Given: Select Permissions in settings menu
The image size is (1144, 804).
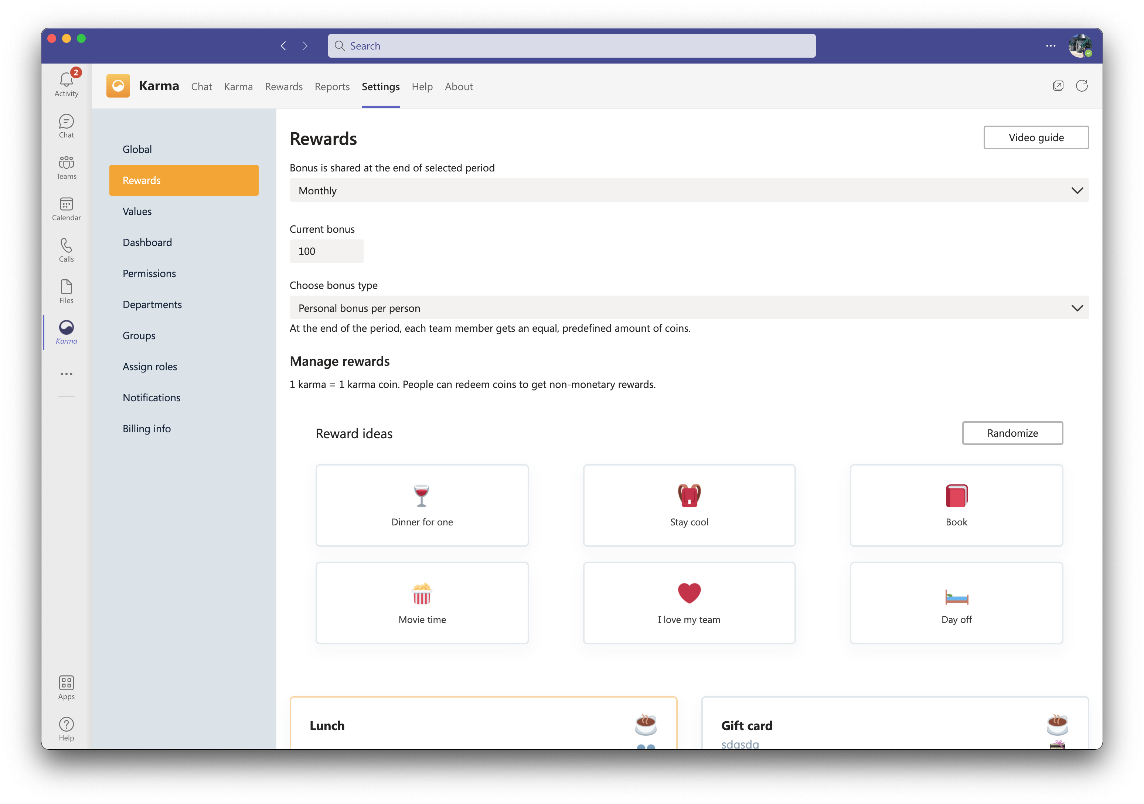Looking at the screenshot, I should [149, 273].
